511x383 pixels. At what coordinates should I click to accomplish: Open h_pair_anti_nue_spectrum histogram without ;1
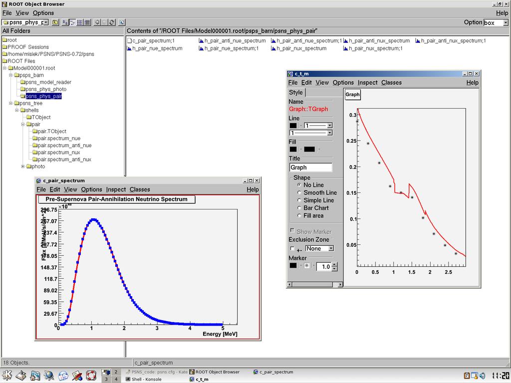click(x=232, y=41)
